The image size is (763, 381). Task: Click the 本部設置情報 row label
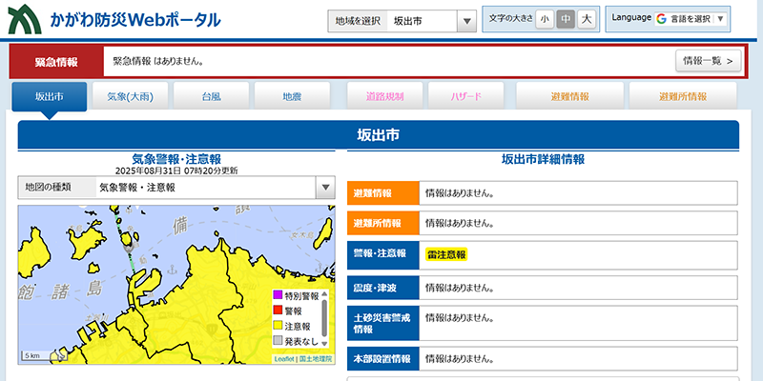click(x=383, y=359)
